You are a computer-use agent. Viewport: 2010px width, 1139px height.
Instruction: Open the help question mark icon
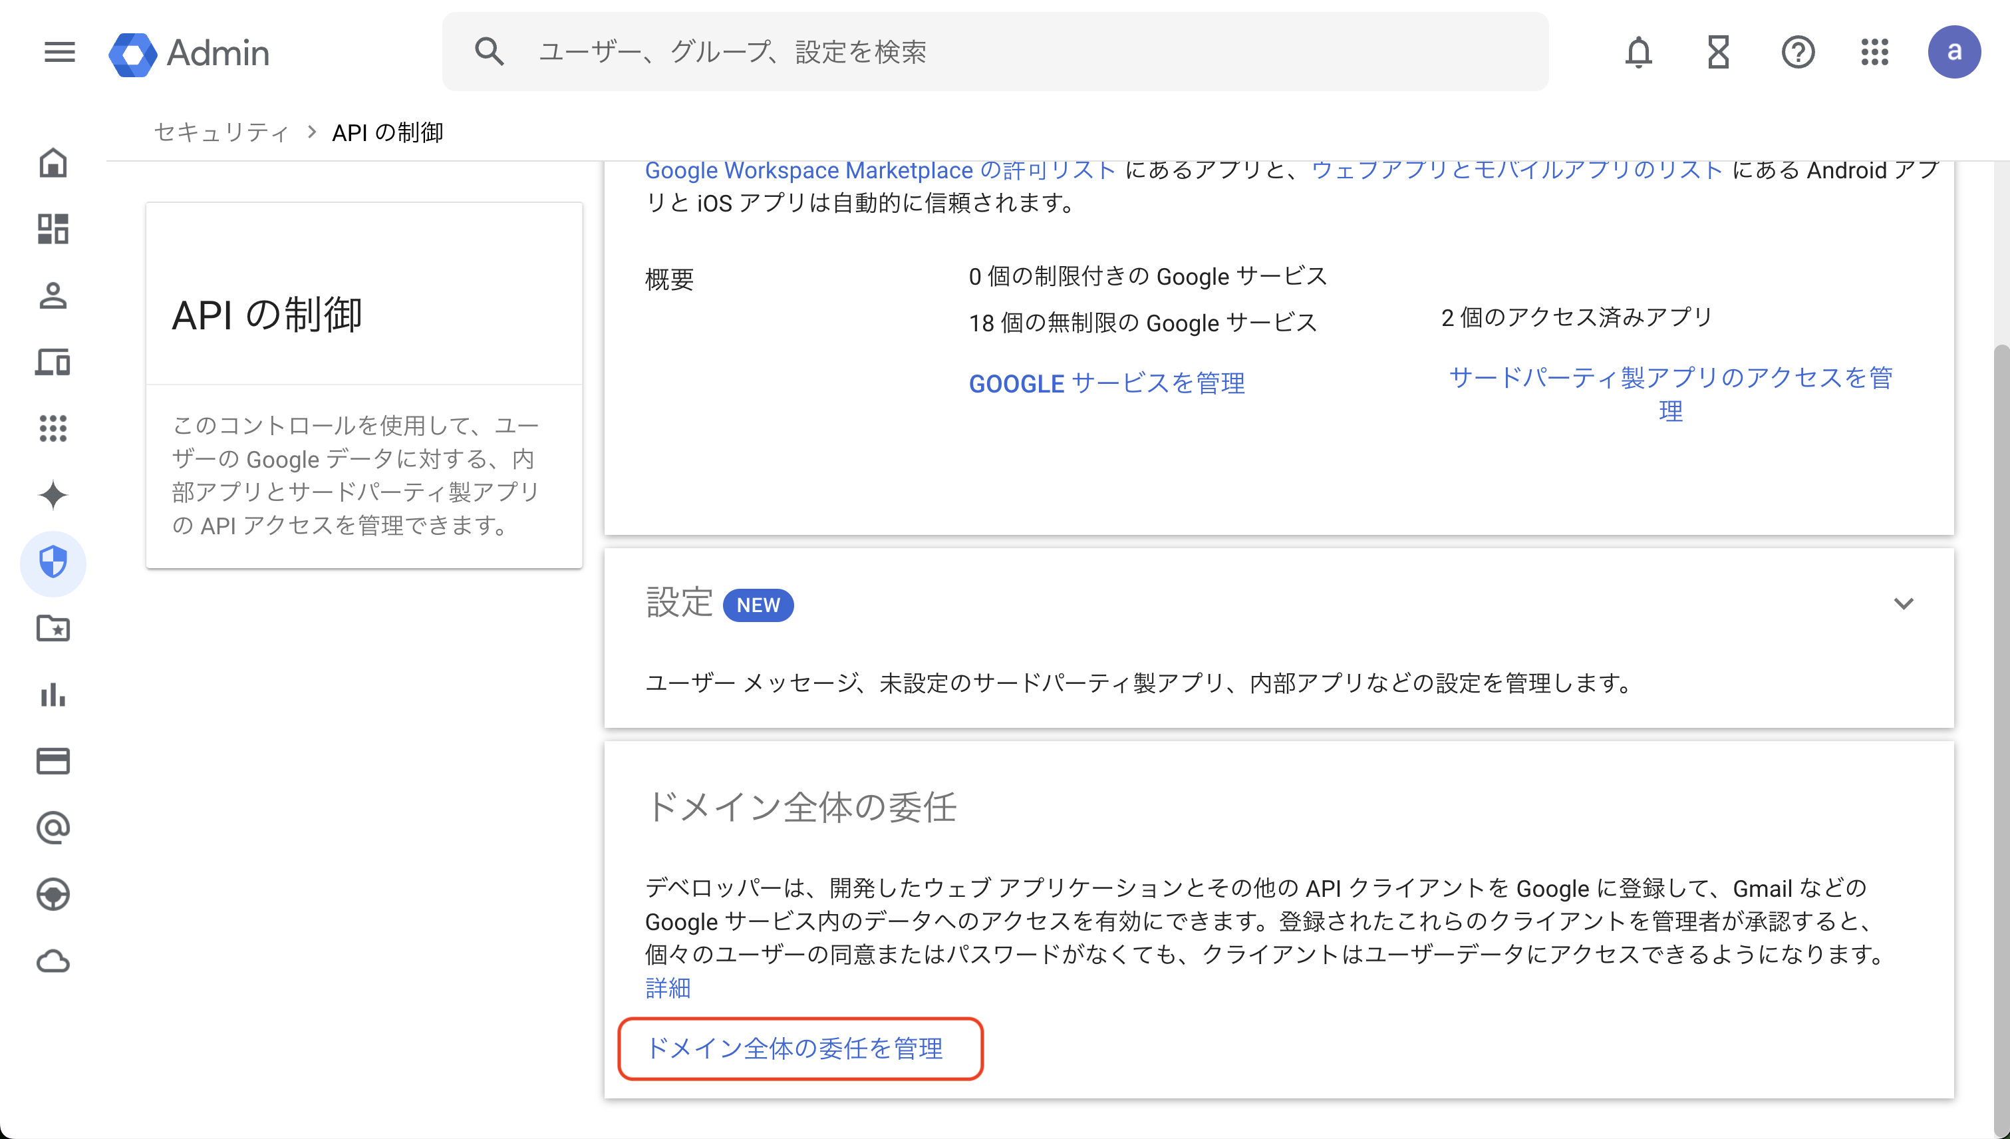pyautogui.click(x=1798, y=53)
